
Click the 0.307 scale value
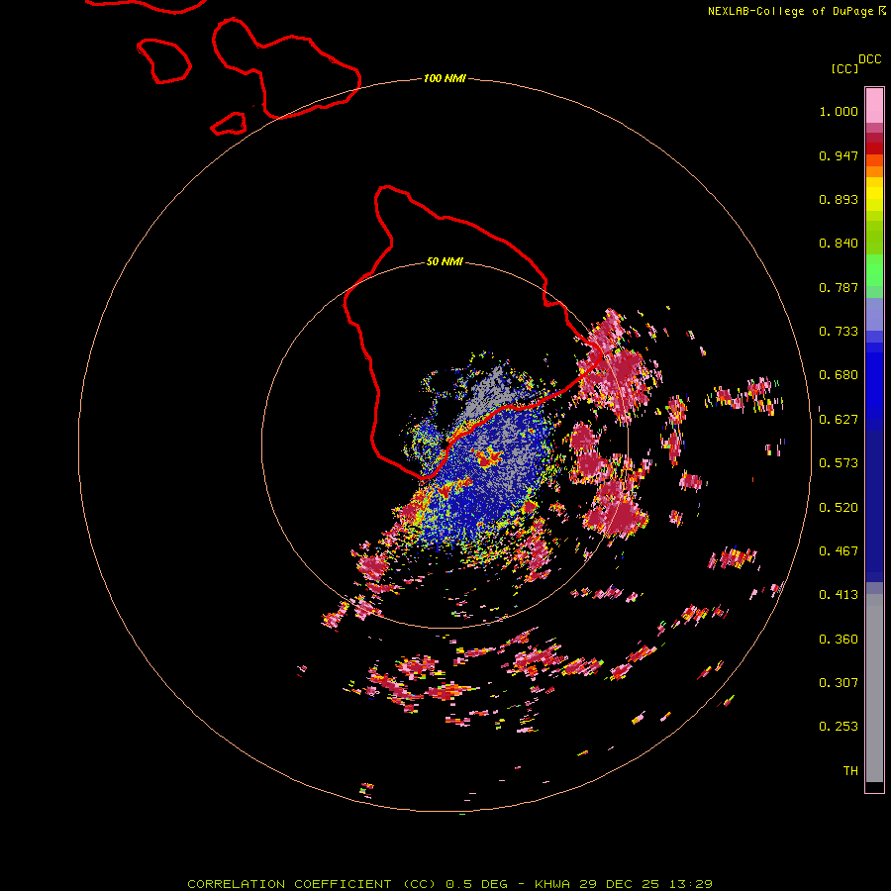839,683
